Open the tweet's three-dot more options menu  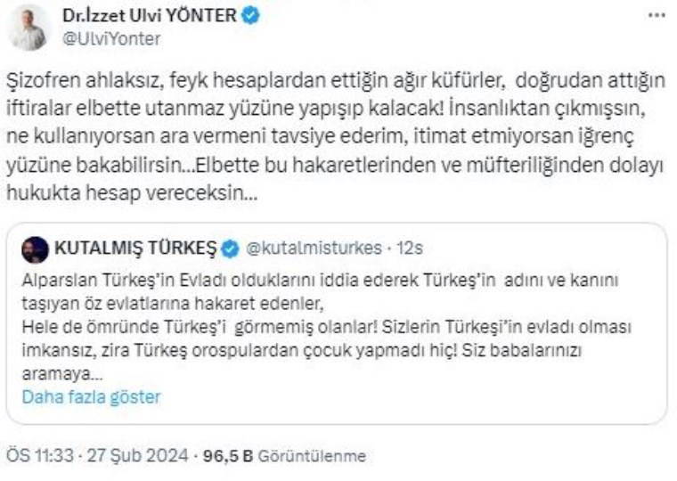coord(657,15)
